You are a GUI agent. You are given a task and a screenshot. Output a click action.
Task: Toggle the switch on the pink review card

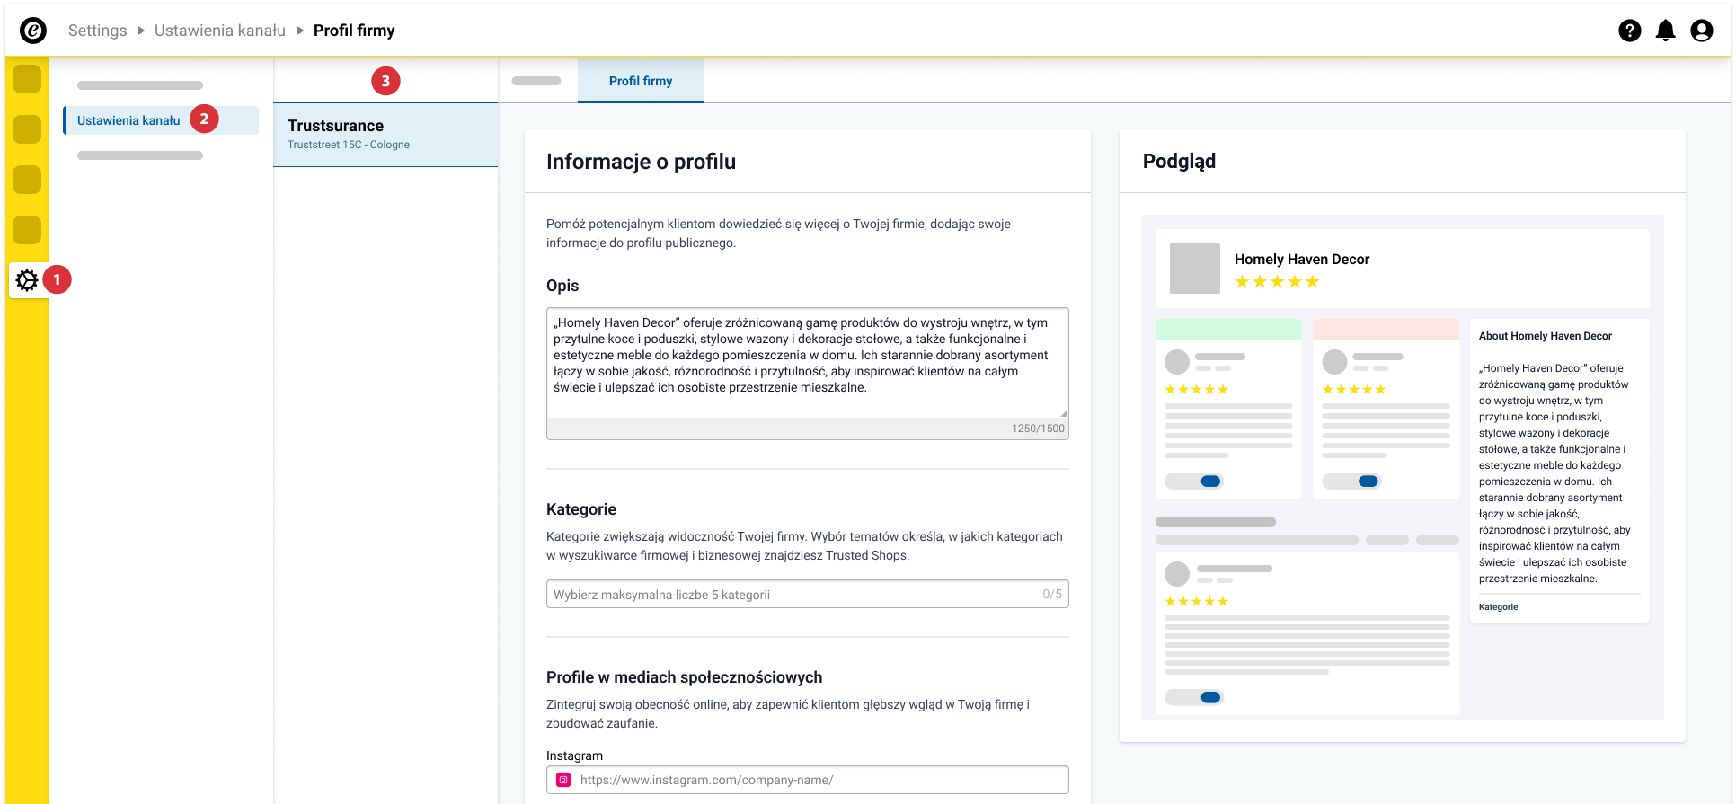pos(1353,482)
